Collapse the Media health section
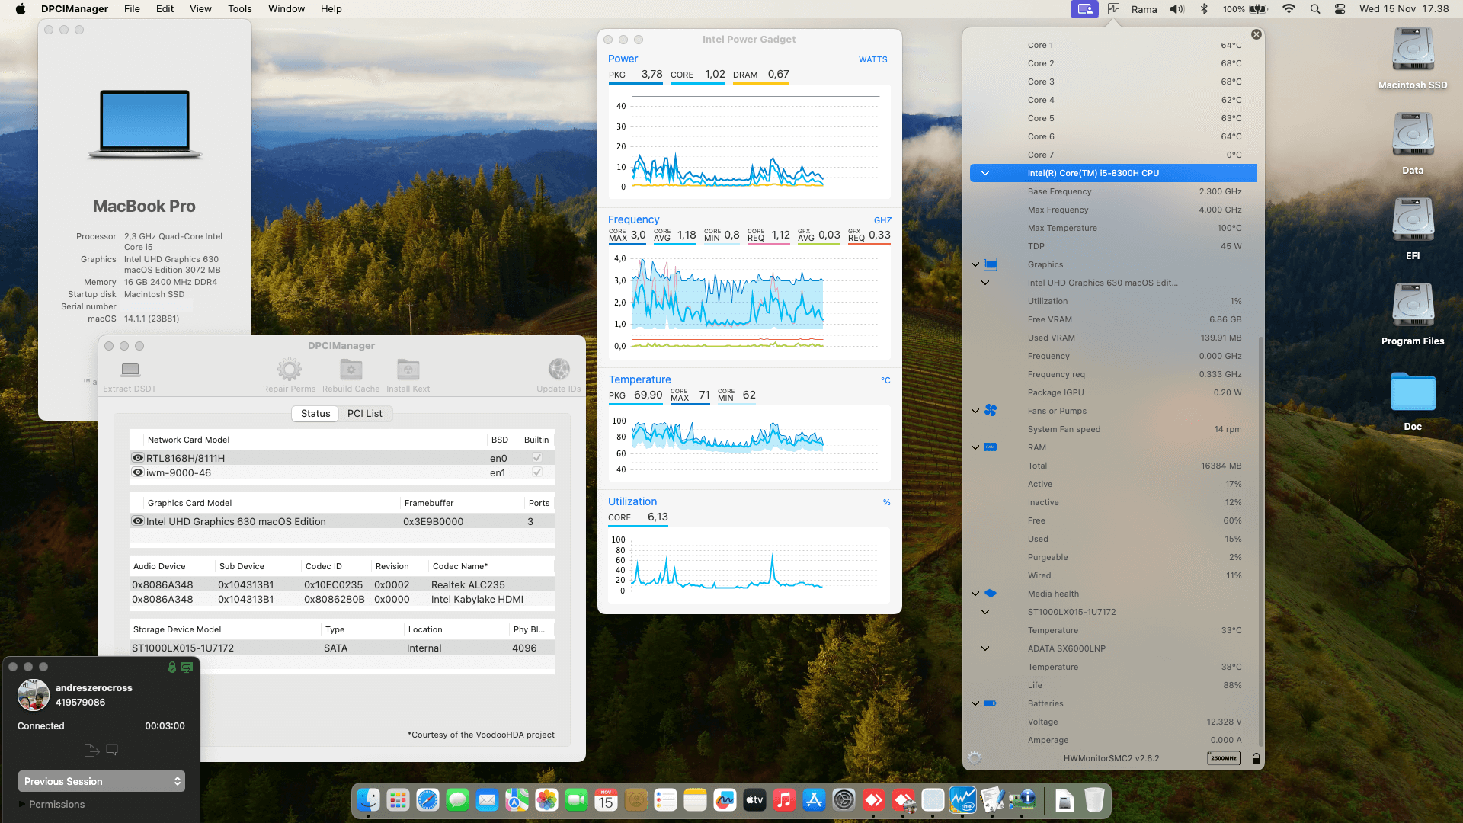 975,594
